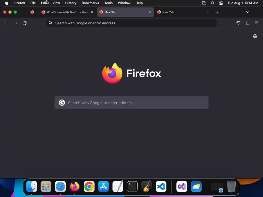This screenshot has height=197, width=263.
Task: Open the View menu
Action: [56, 3]
